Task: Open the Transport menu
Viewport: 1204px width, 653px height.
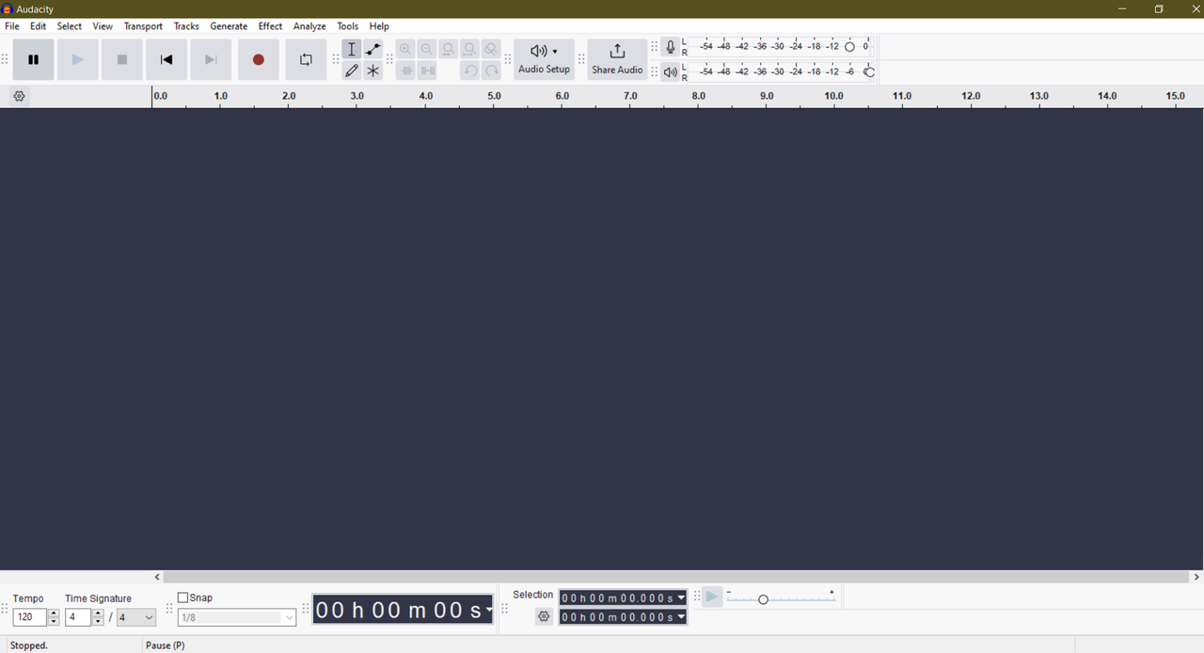Action: click(143, 25)
